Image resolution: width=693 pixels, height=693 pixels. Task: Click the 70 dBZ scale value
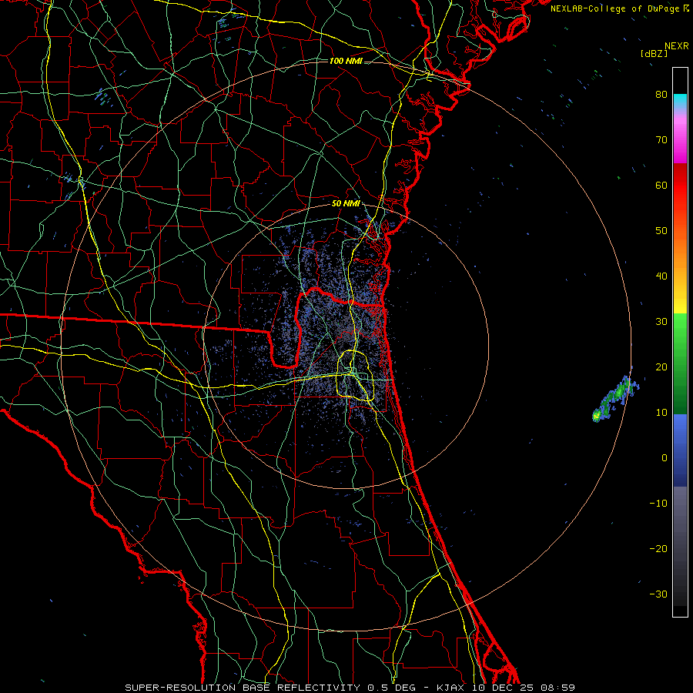pyautogui.click(x=661, y=139)
